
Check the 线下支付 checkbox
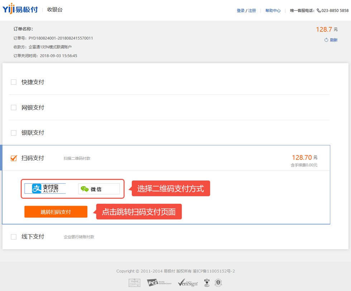tap(14, 237)
